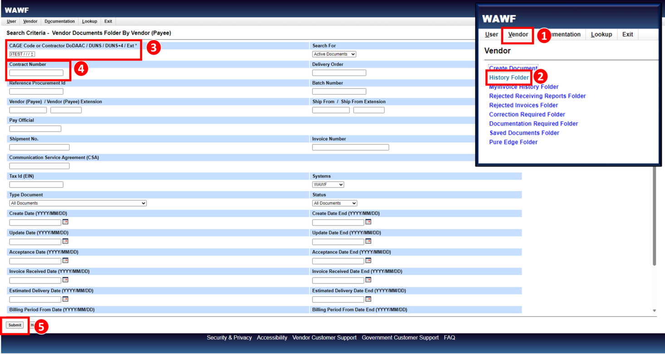Open Documentation Required Folder link
The image size is (665, 354).
tap(533, 124)
